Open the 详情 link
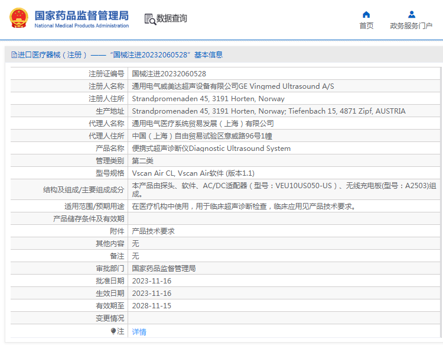This screenshot has height=345, width=443. [x=139, y=332]
